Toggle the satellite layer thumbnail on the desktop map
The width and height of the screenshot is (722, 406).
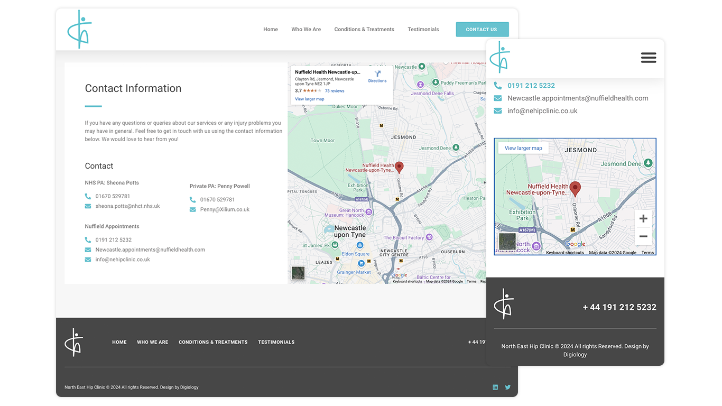click(x=298, y=273)
